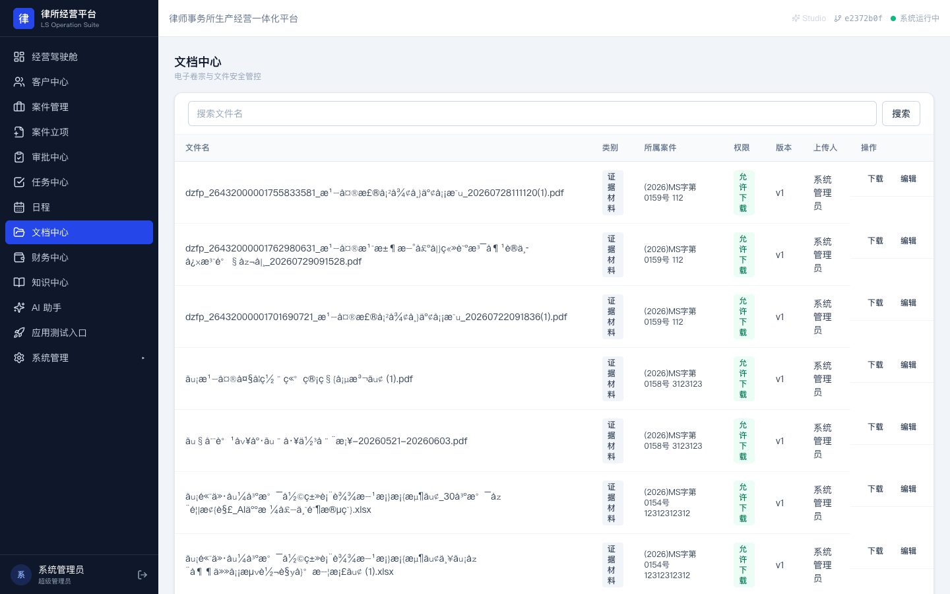Click the 文件名 column header

pos(197,148)
